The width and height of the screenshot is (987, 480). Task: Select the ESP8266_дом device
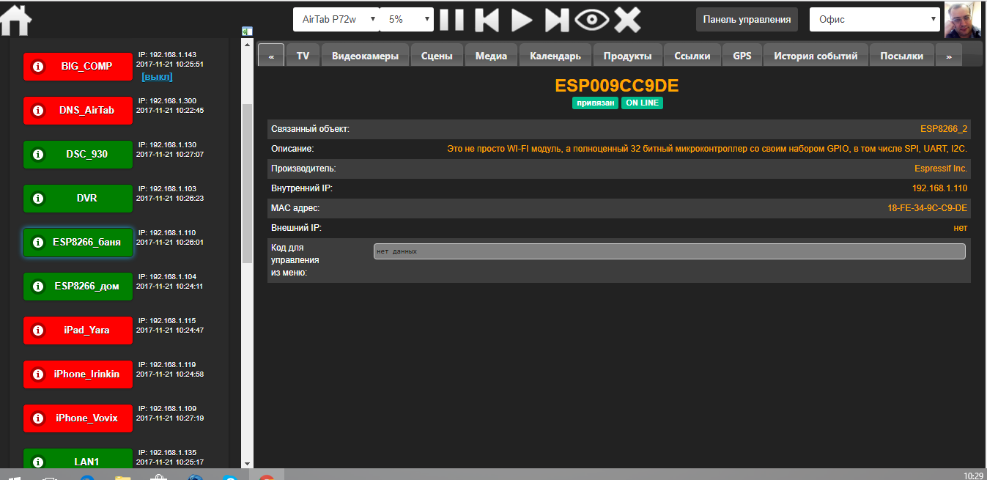tap(78, 286)
